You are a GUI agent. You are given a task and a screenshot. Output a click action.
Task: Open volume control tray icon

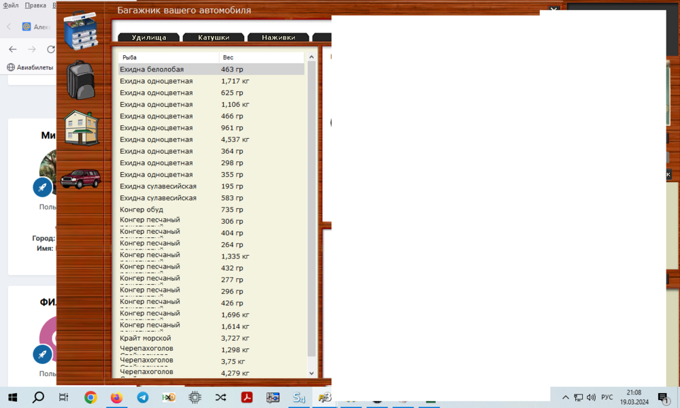coord(591,397)
